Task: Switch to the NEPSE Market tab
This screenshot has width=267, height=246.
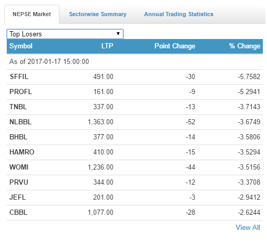Action: coord(32,14)
